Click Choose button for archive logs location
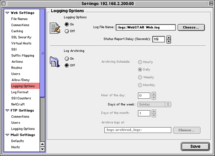215x156 pixels. [187, 130]
